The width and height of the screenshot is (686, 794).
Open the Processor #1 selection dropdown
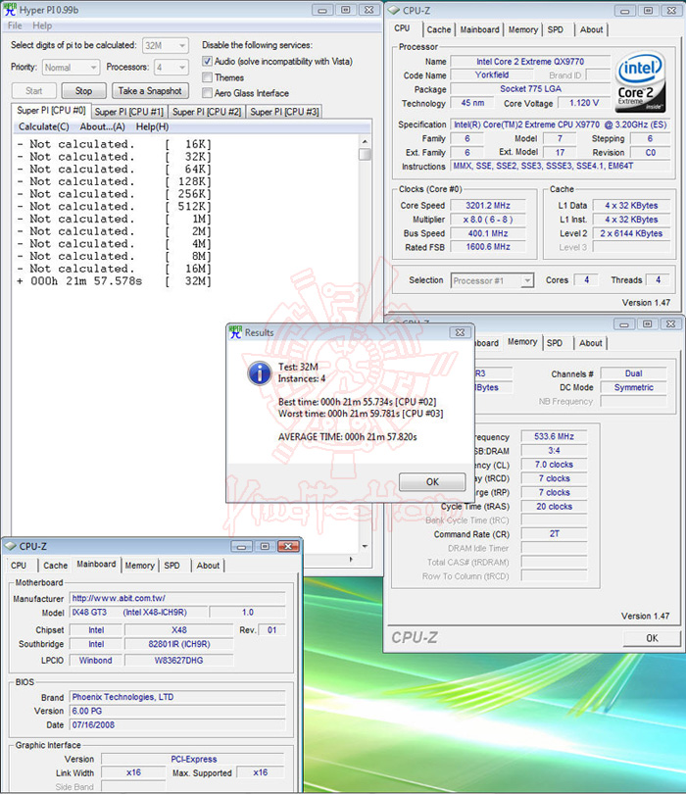tap(492, 280)
